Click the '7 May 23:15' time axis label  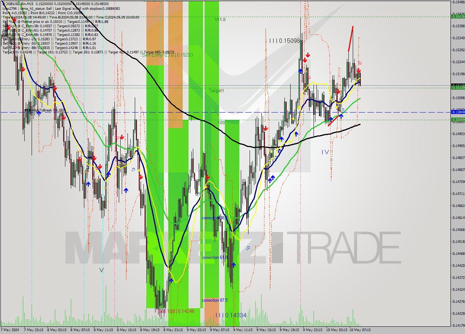coord(33,330)
